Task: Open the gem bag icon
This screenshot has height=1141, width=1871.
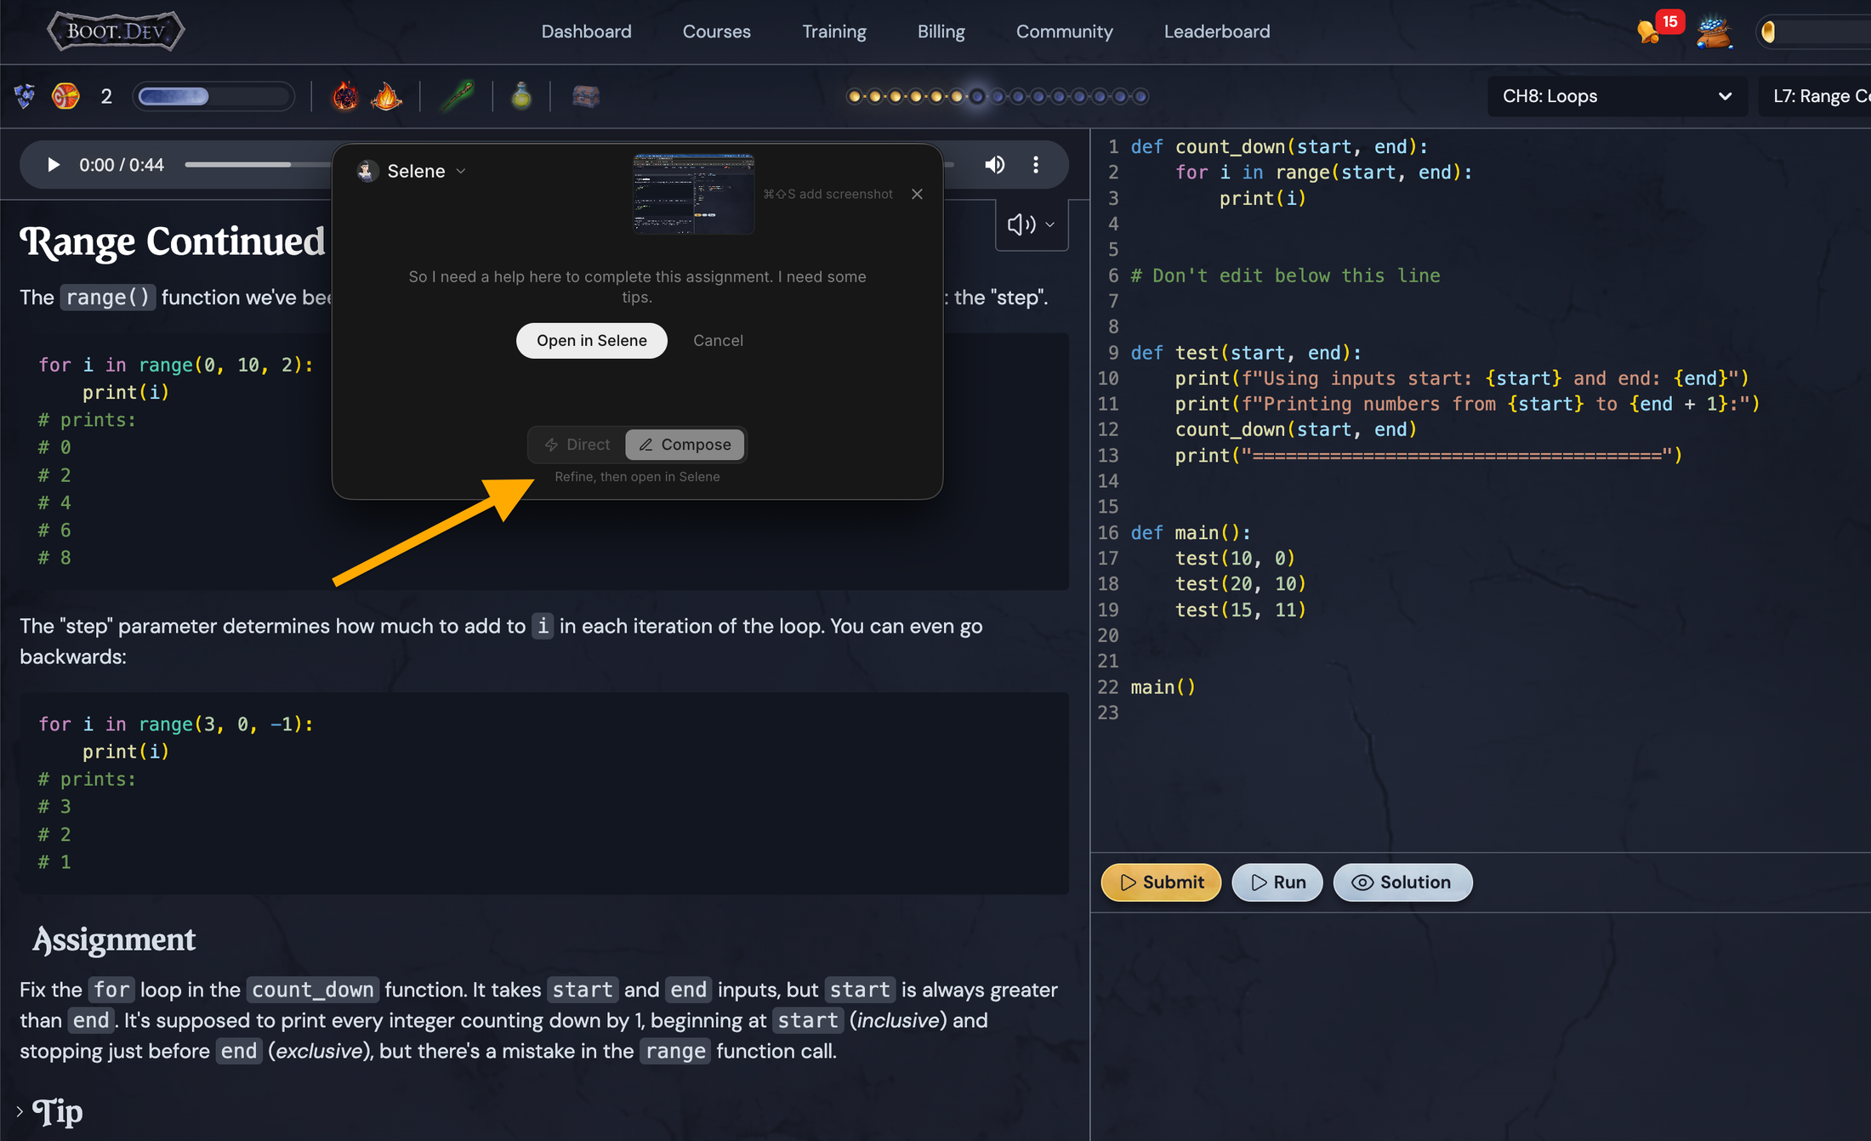Action: pos(1714,32)
